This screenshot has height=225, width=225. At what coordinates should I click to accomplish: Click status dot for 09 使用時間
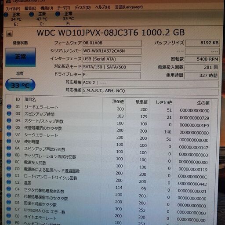(9, 141)
